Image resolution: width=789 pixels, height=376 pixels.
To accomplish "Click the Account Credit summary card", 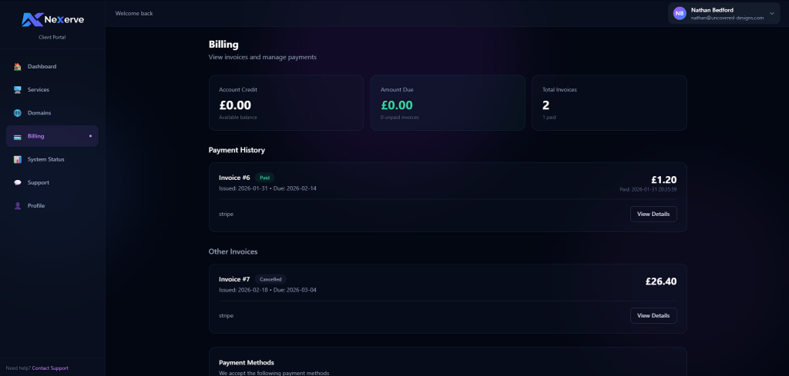I will pyautogui.click(x=286, y=102).
